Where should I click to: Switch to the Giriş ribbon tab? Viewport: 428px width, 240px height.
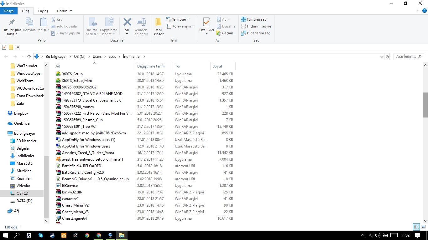(25, 11)
